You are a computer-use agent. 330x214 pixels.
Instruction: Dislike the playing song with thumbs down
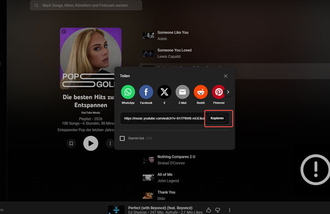click(218, 210)
